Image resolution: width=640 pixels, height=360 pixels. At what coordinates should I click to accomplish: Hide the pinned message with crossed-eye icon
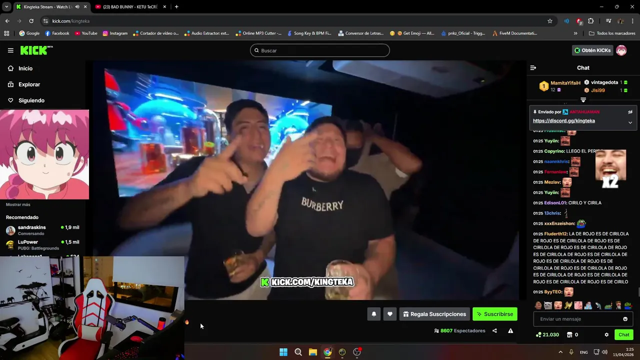630,112
